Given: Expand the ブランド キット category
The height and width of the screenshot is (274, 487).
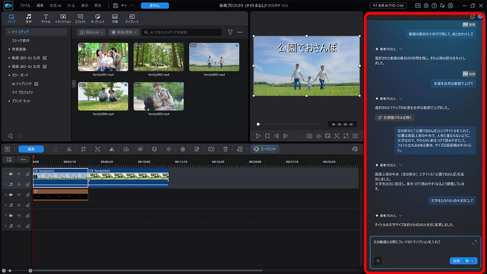Looking at the screenshot, I should point(9,101).
